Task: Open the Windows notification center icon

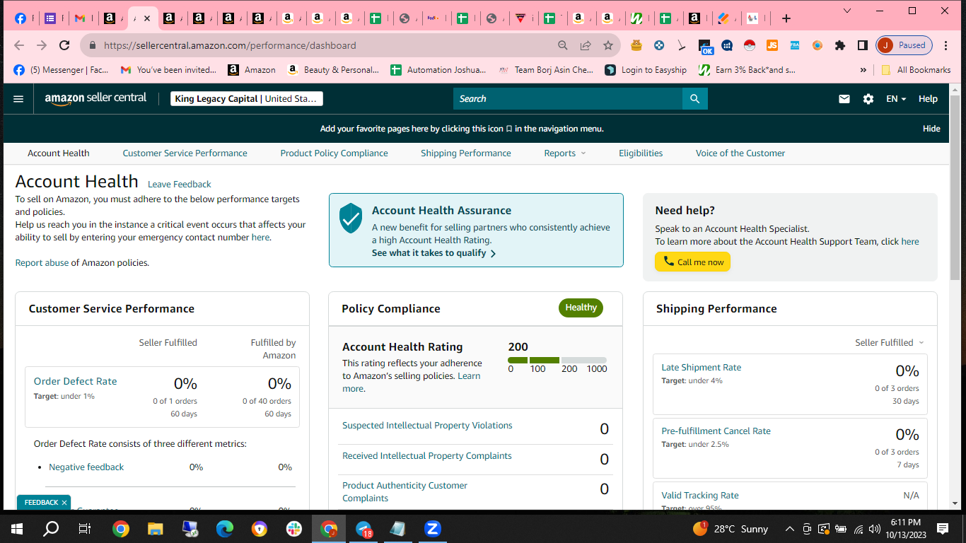Action: [x=943, y=528]
